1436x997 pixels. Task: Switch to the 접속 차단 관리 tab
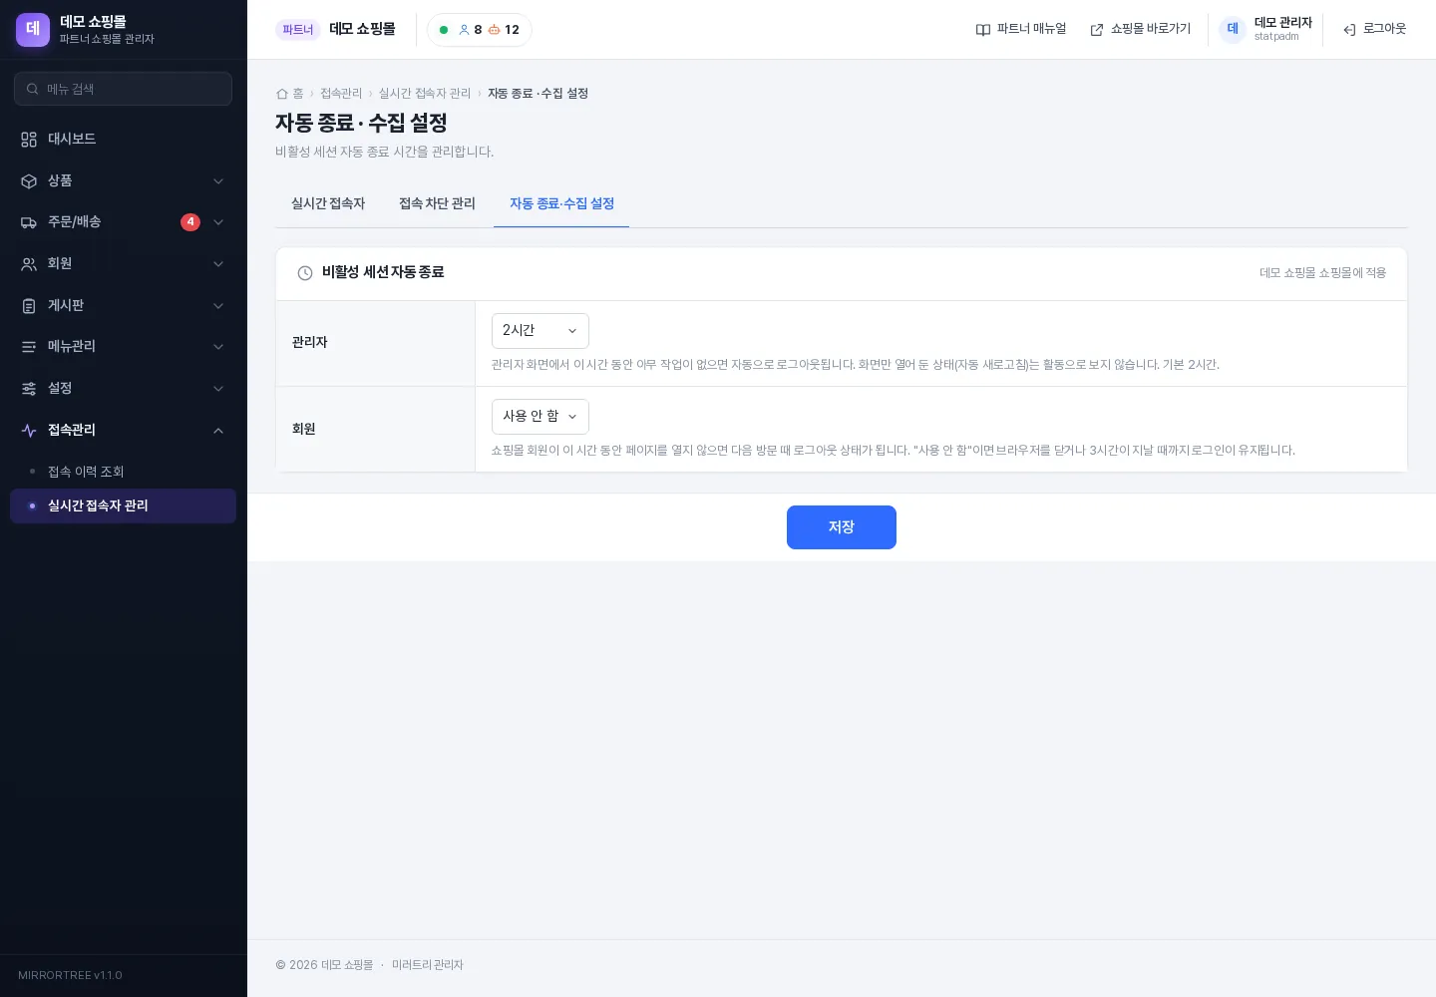[437, 203]
